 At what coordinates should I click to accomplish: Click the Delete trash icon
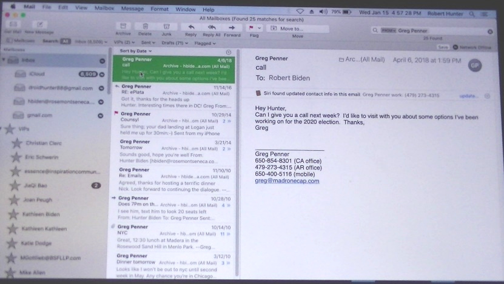[146, 26]
